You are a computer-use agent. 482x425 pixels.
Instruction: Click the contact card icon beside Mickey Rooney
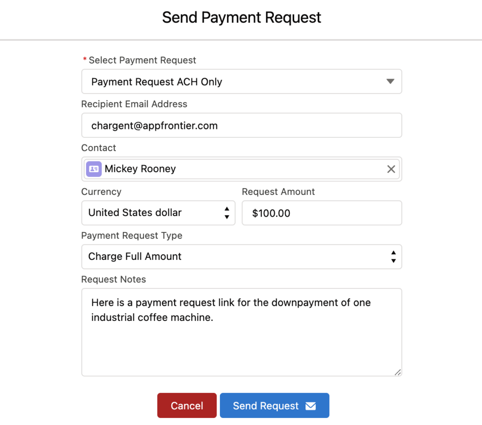click(94, 169)
